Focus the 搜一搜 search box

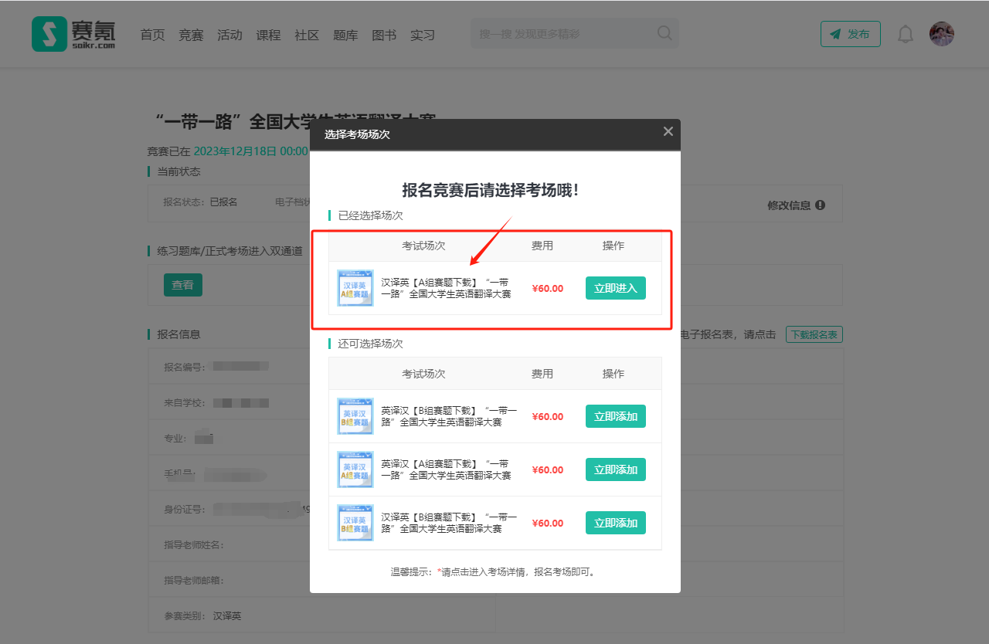point(564,34)
